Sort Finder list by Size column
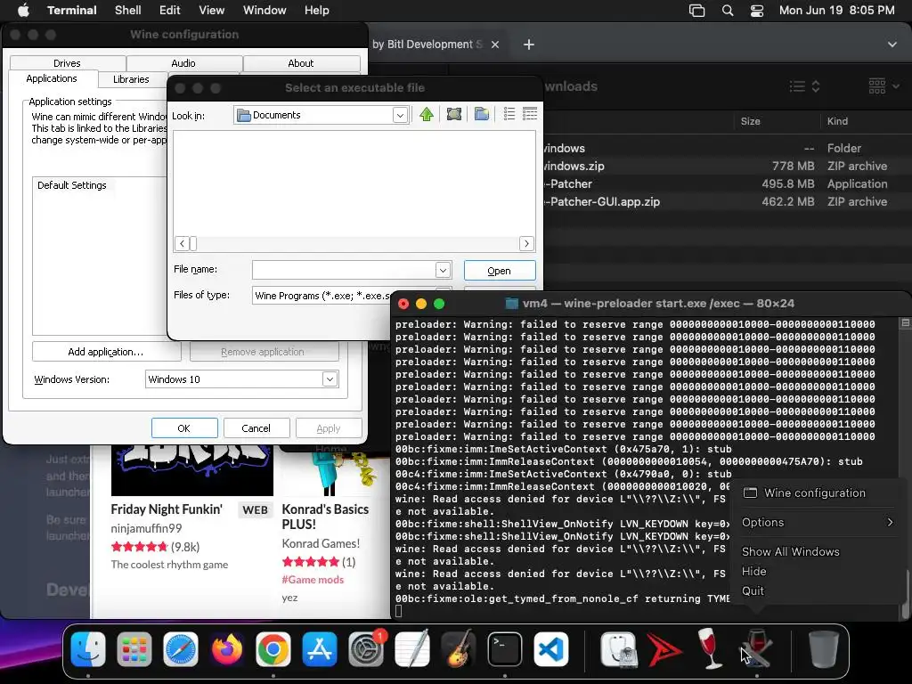 [750, 121]
